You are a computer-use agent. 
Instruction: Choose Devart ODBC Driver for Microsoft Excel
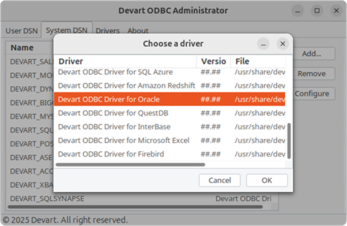pyautogui.click(x=170, y=140)
